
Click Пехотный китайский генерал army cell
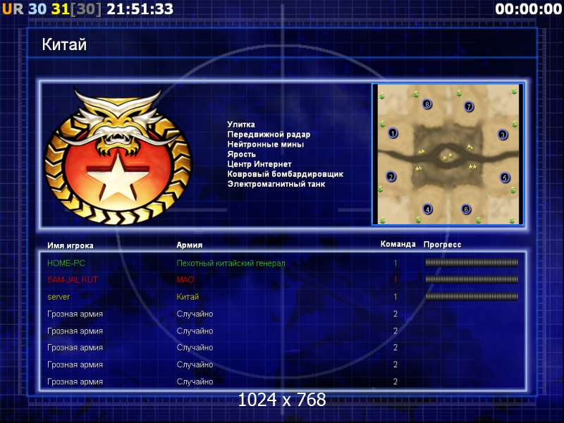(231, 263)
